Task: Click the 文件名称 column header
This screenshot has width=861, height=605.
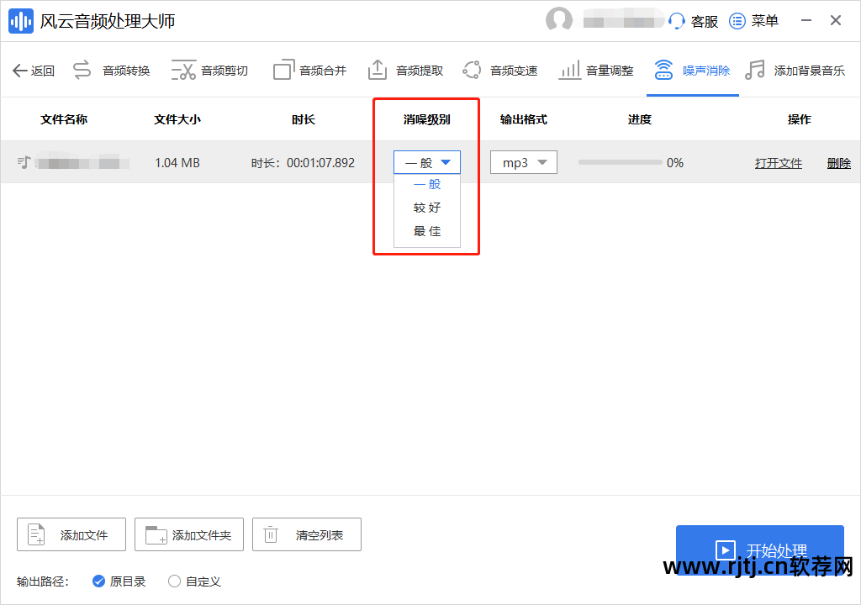Action: pyautogui.click(x=64, y=119)
